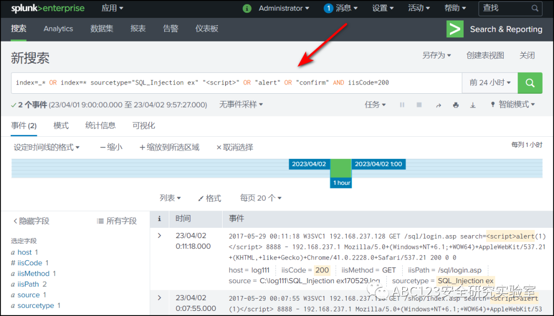Open the 另存为 dropdown
The image size is (554, 316).
tap(437, 55)
